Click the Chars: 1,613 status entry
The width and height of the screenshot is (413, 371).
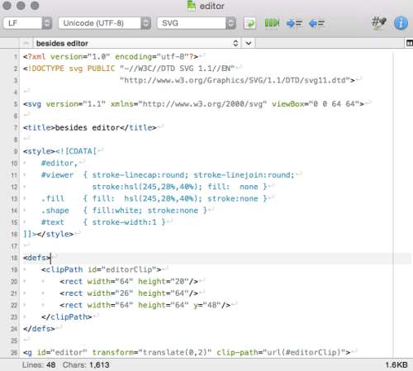coord(86,365)
